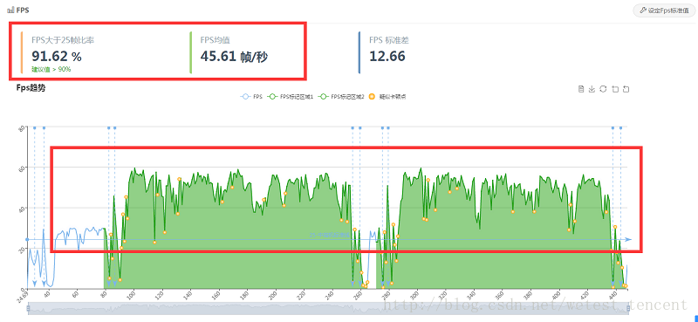The width and height of the screenshot is (698, 322).
Task: Grab the right handle of the zoom slider
Action: (628, 308)
